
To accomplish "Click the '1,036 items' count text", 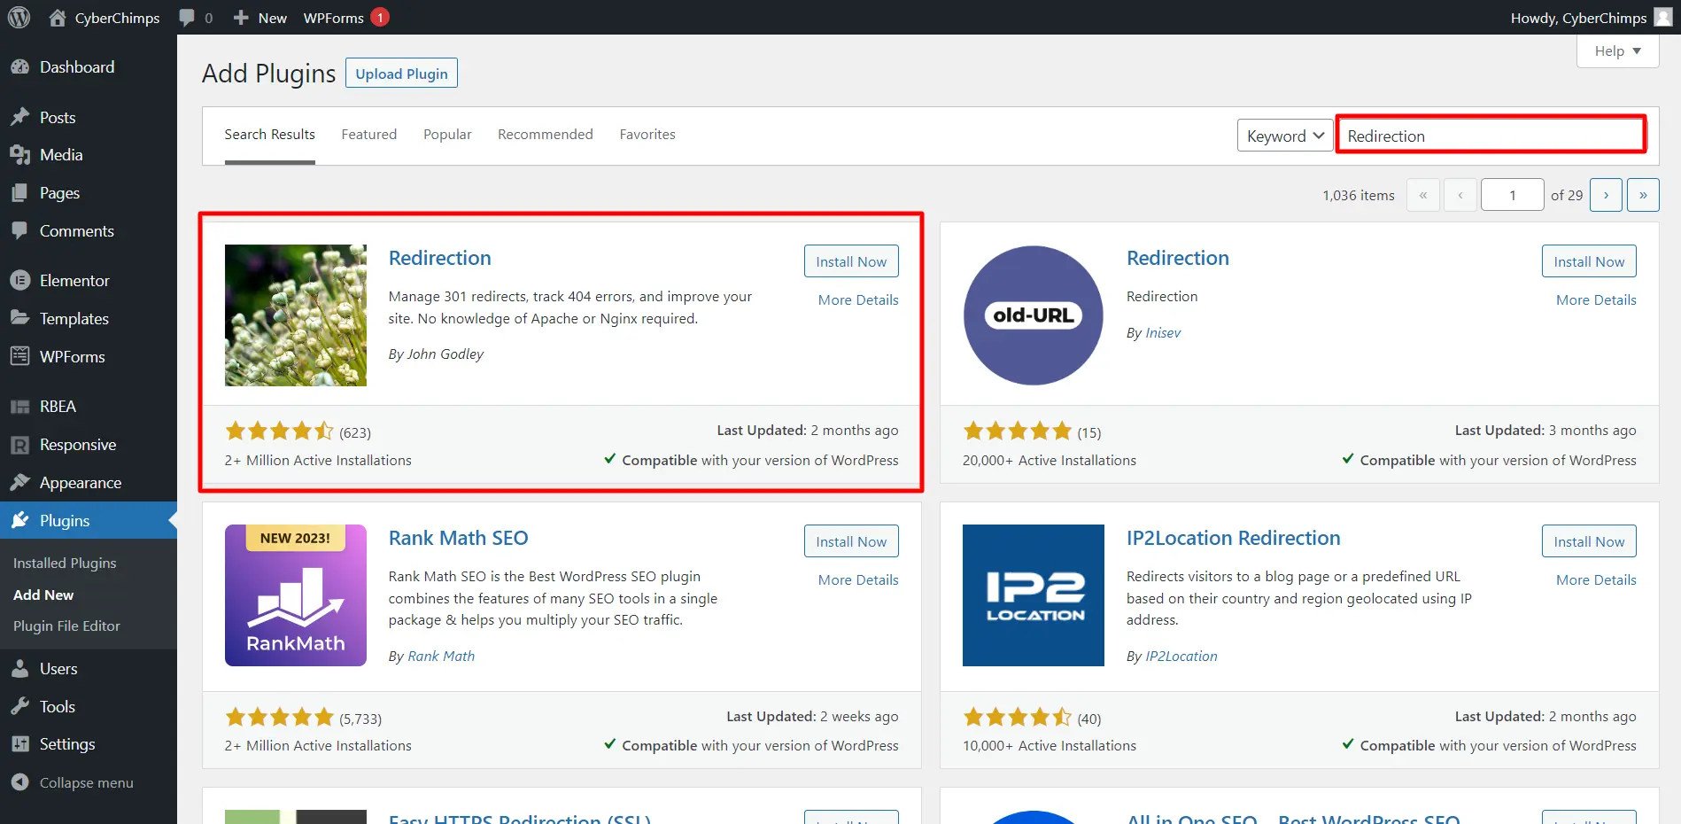I will 1359,196.
